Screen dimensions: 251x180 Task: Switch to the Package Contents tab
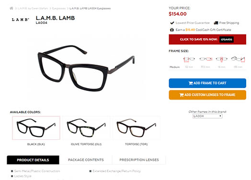86,160
